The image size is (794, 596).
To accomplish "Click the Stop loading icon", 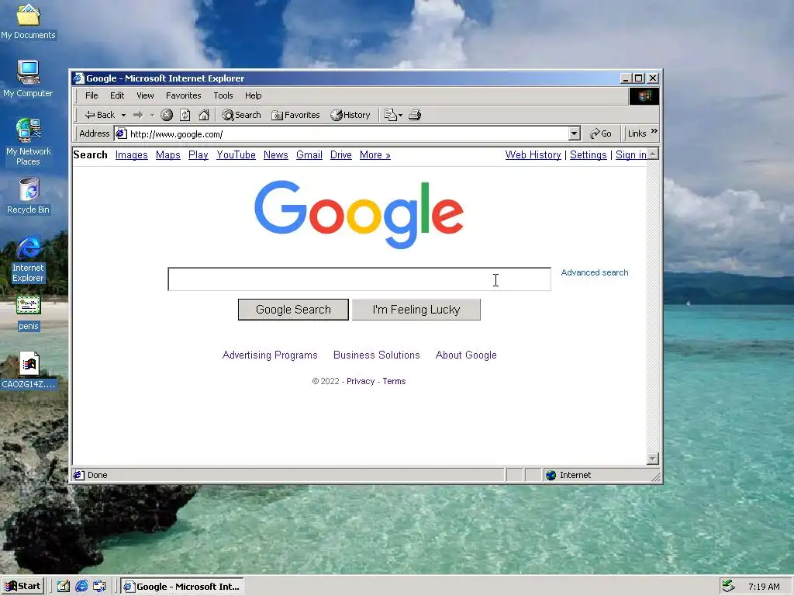I will tap(167, 115).
